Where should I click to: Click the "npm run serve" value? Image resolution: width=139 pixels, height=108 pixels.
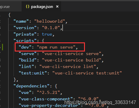click(56, 47)
